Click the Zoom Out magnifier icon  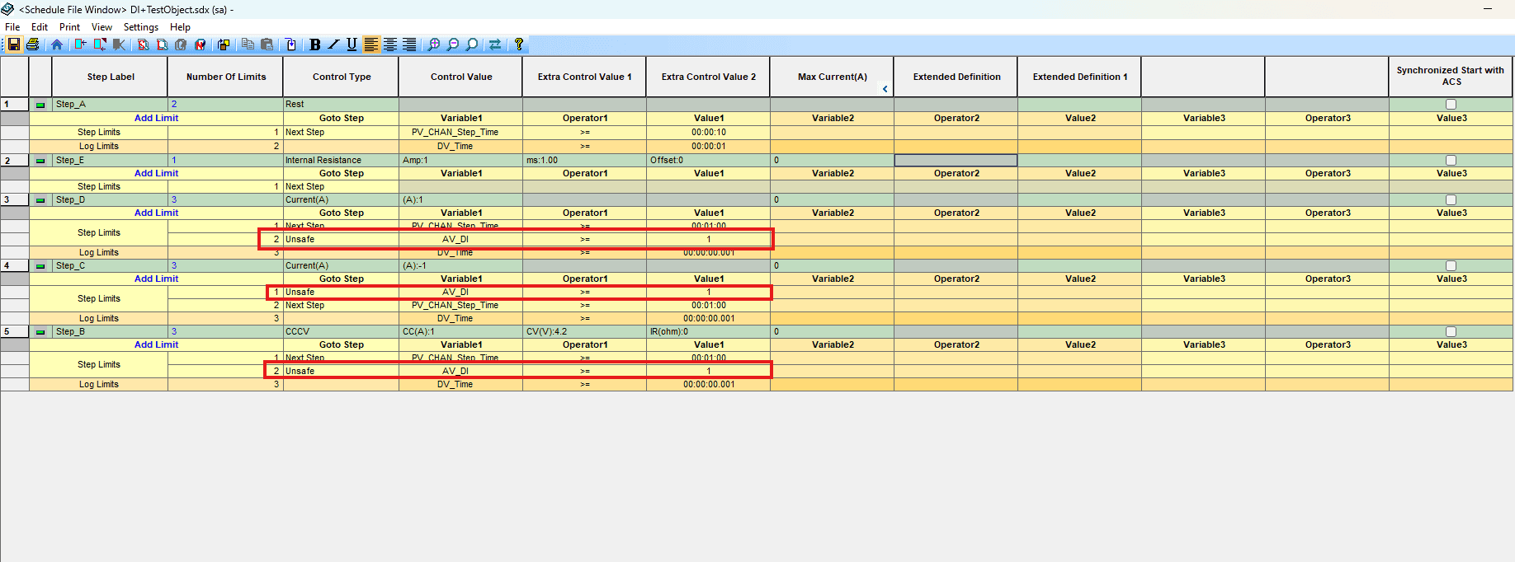[452, 44]
